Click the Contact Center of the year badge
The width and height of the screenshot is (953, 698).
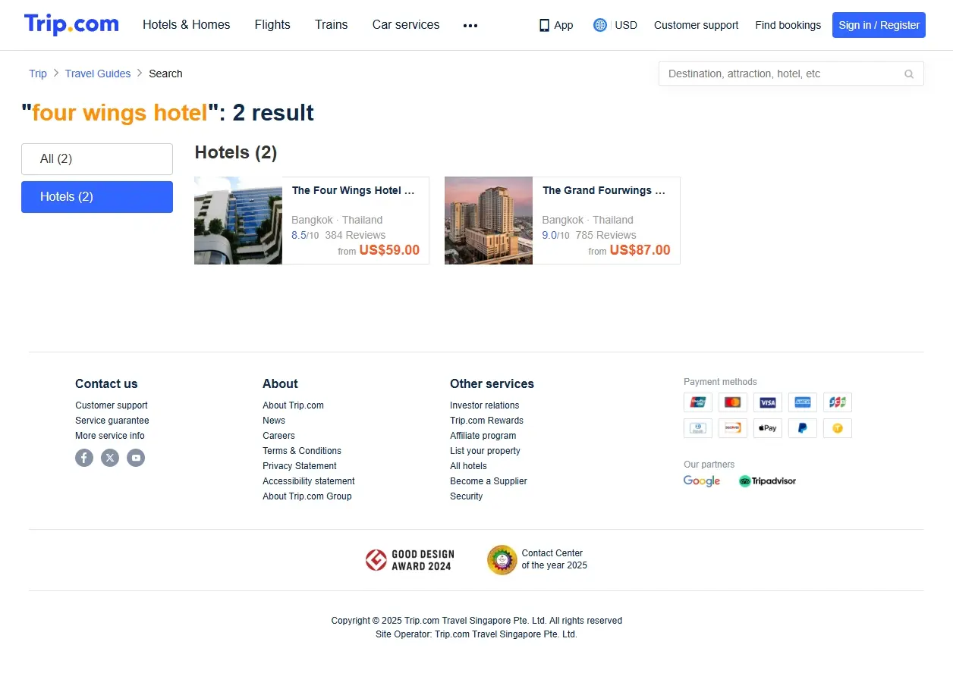click(537, 560)
